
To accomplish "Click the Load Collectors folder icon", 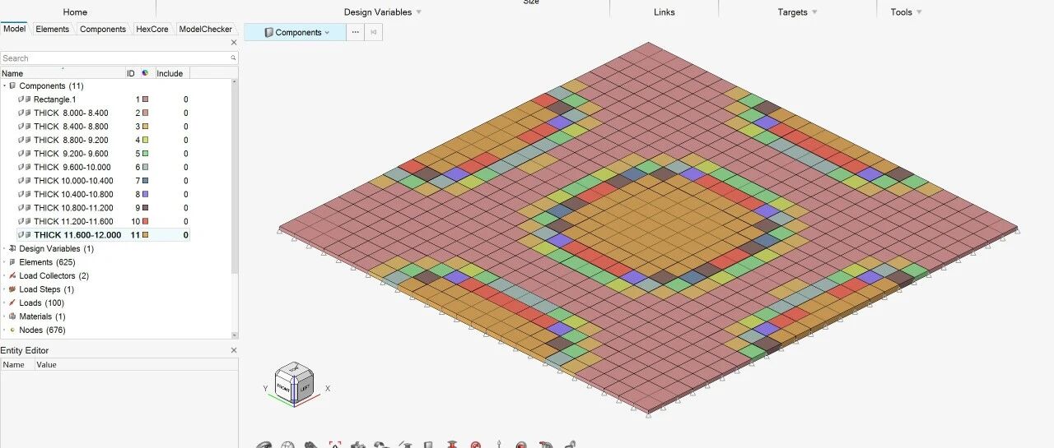I will click(12, 276).
